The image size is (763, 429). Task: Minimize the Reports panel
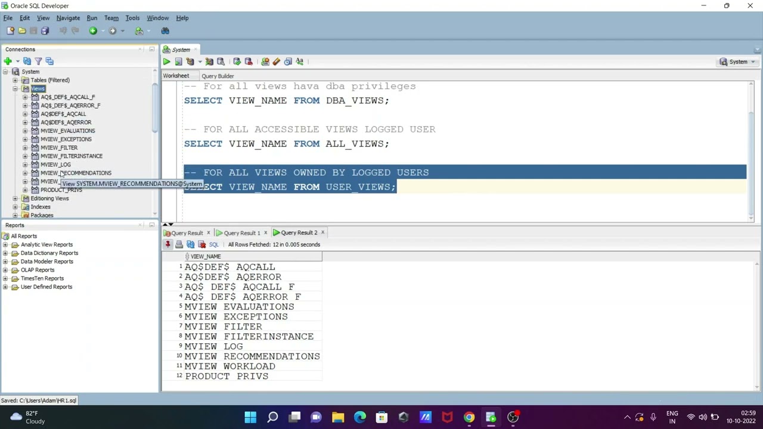tap(151, 225)
